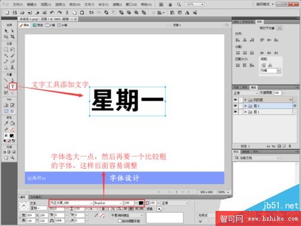Screen dimensions: 301x226
Task: Click the 2-up view button
Action: tap(50, 25)
